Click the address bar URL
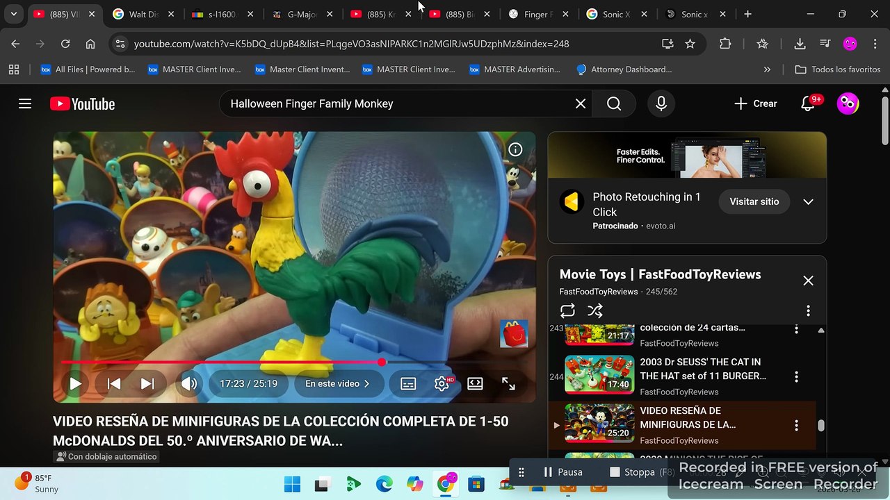This screenshot has height=500, width=890. pyautogui.click(x=351, y=44)
